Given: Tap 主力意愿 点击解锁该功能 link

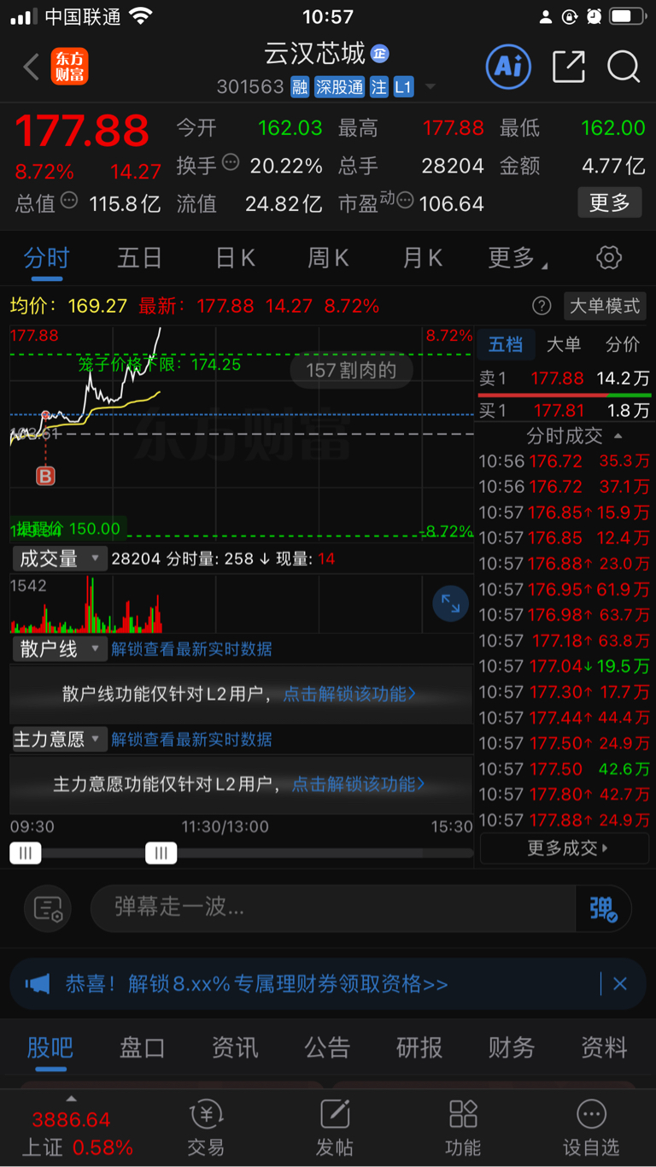Looking at the screenshot, I should 358,783.
